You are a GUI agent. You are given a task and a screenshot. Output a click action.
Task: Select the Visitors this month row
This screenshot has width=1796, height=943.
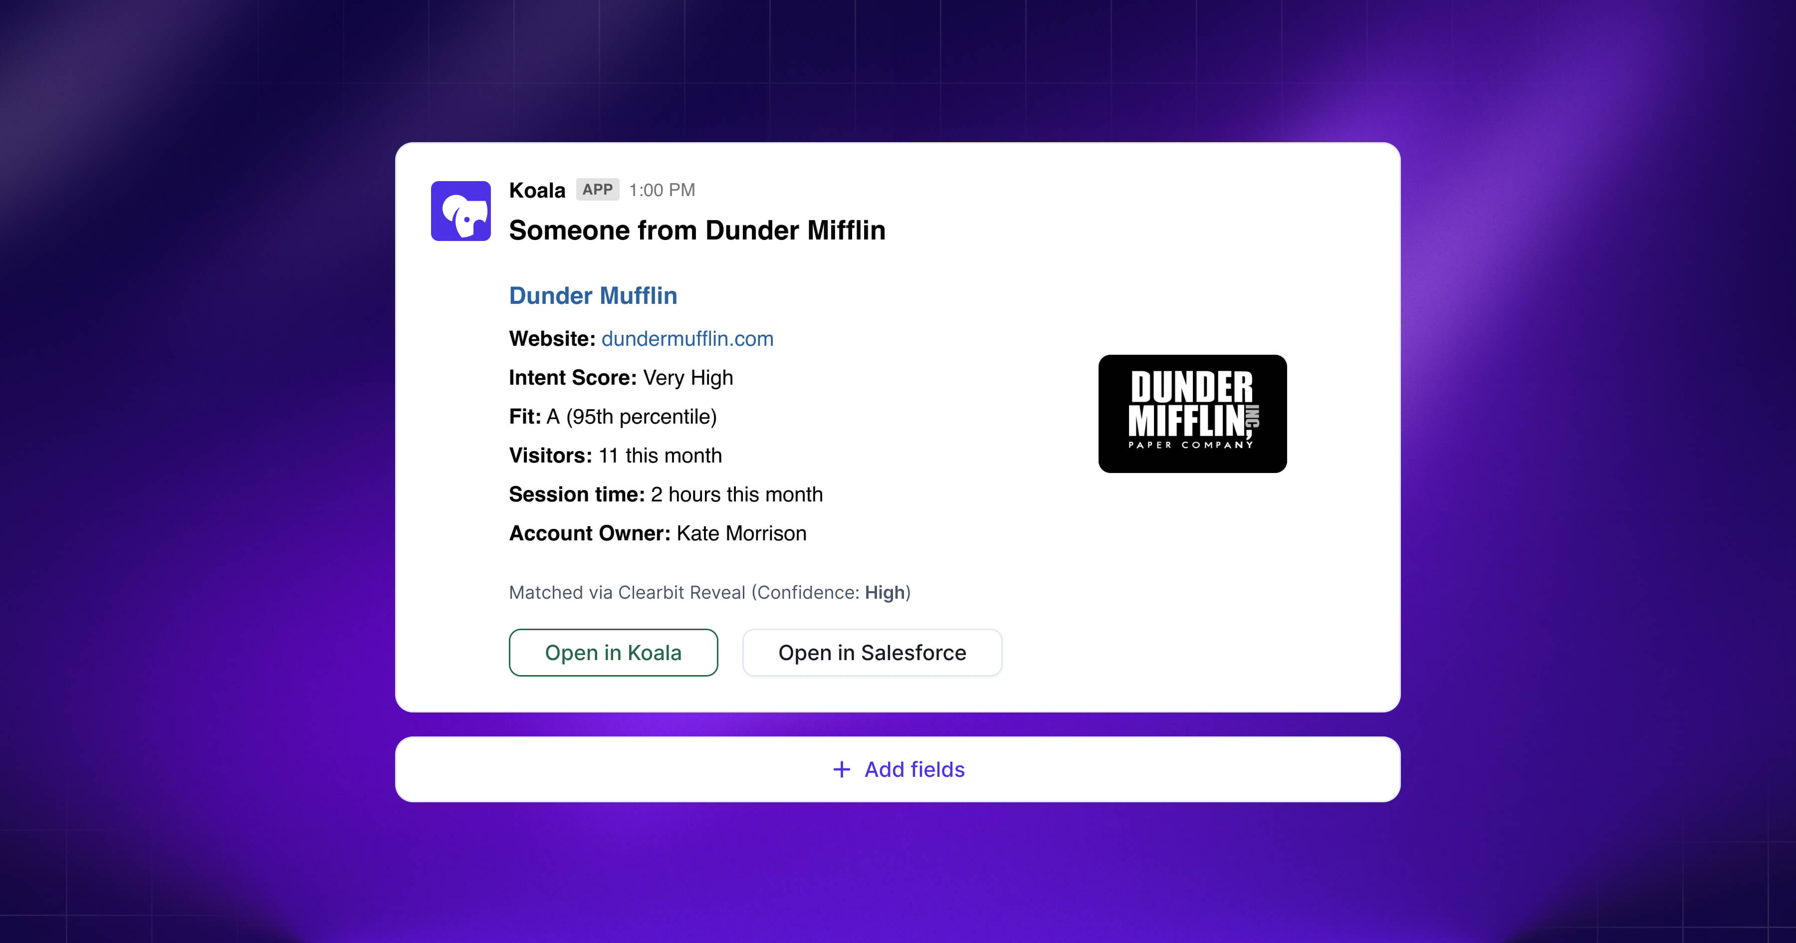click(x=615, y=456)
